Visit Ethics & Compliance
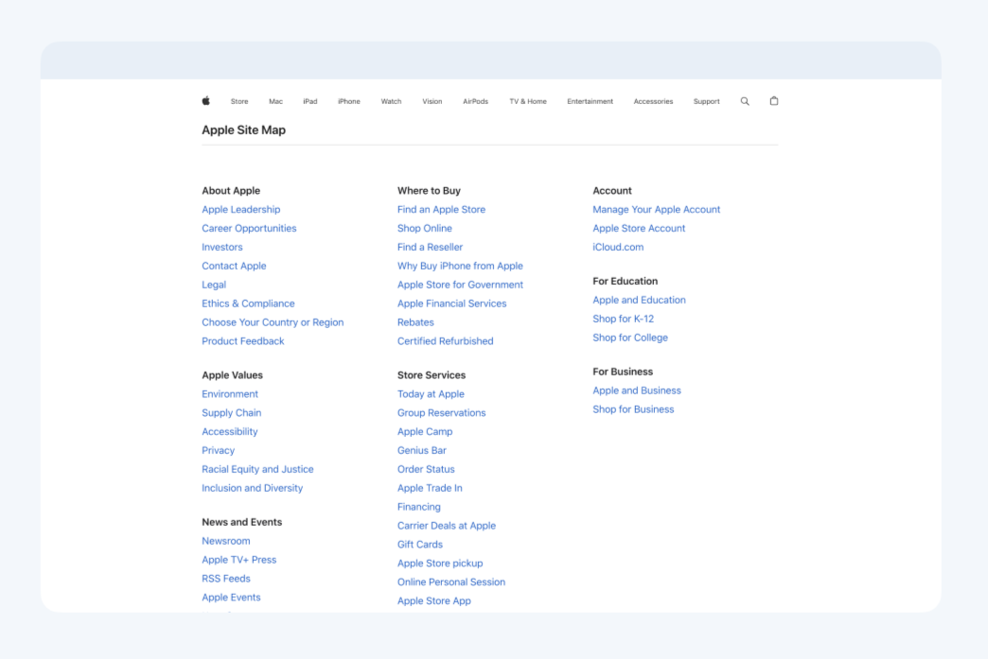Viewport: 988px width, 659px height. pos(248,303)
